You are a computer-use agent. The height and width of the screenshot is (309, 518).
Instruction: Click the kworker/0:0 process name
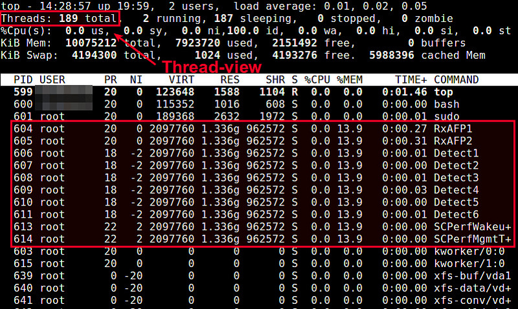click(469, 251)
